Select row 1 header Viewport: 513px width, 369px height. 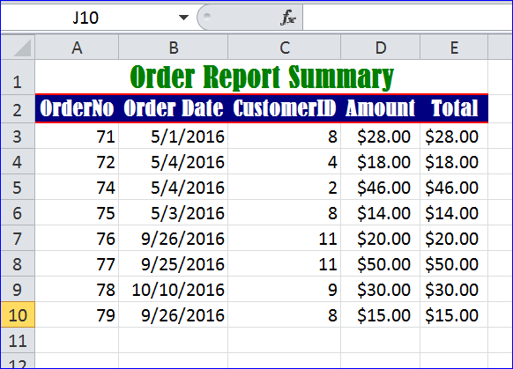tap(18, 77)
